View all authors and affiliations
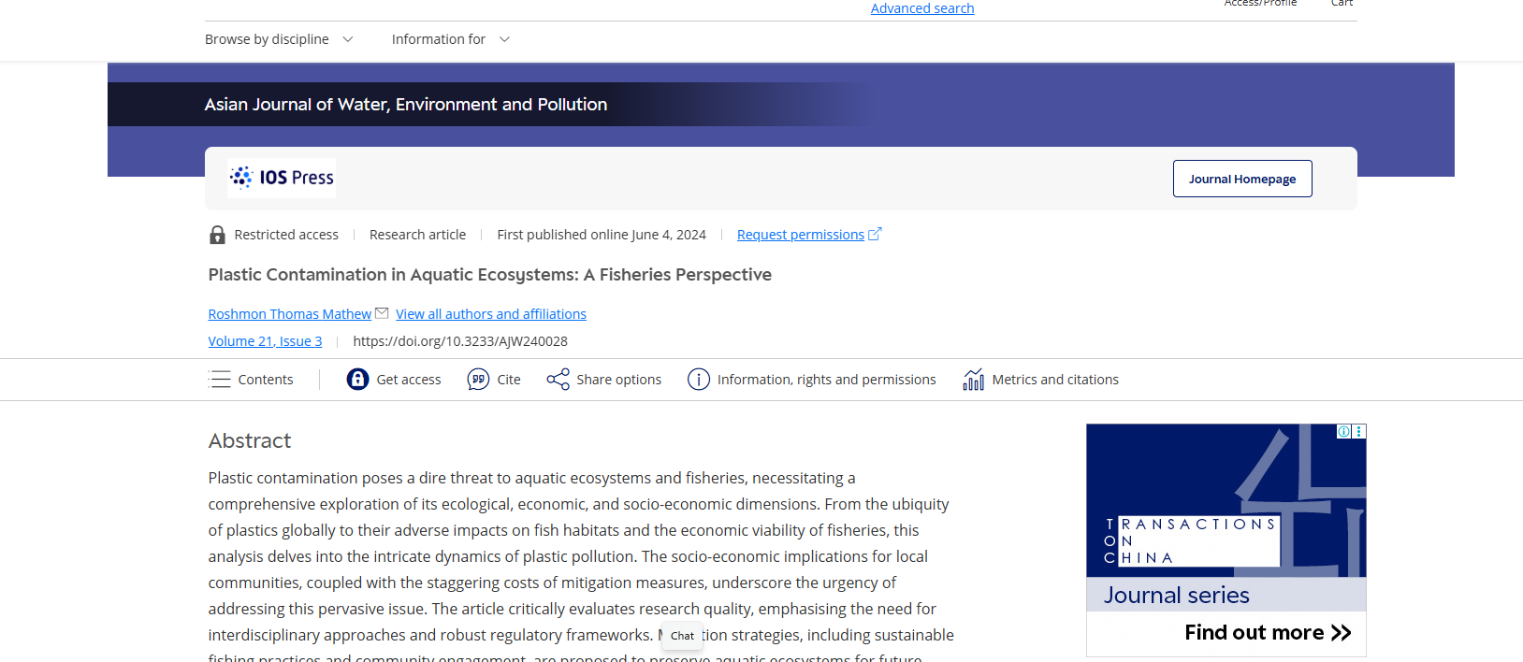The image size is (1523, 662). tap(490, 314)
